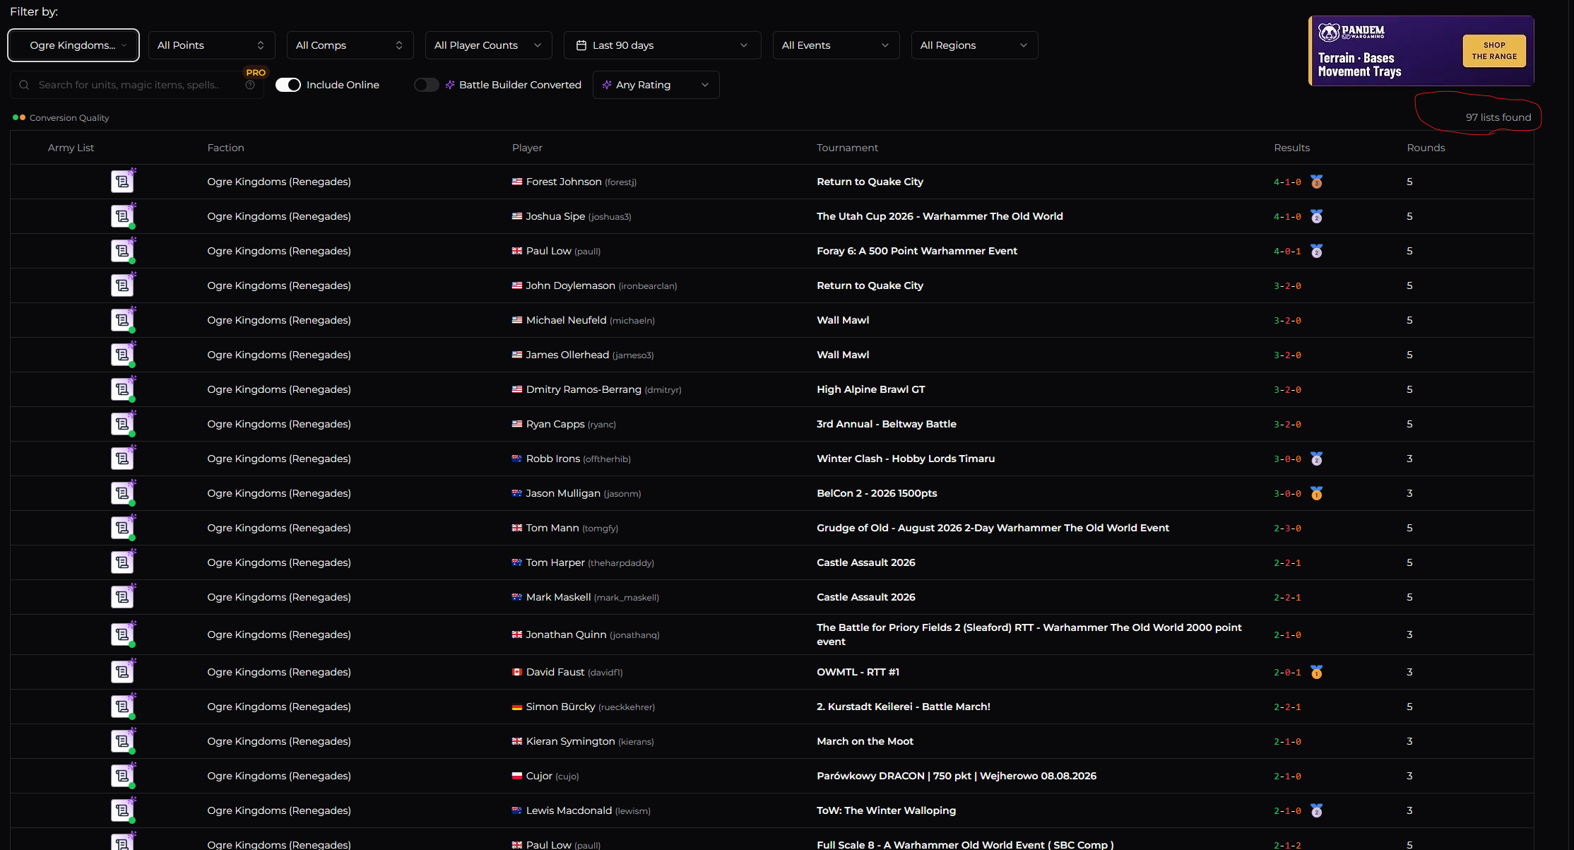Click the medal icon for Jason Mulligan
The width and height of the screenshot is (1574, 850).
(x=1317, y=493)
